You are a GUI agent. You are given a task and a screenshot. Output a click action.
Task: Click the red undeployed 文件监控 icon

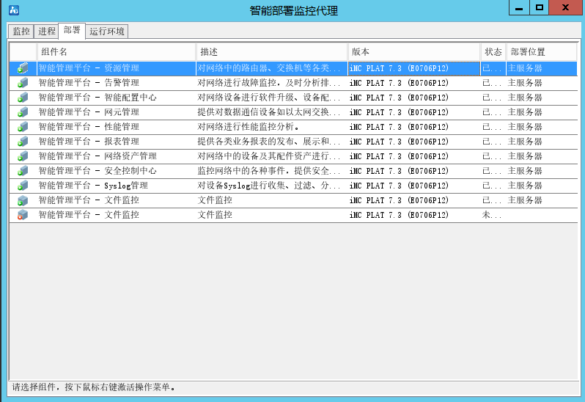[x=23, y=215]
